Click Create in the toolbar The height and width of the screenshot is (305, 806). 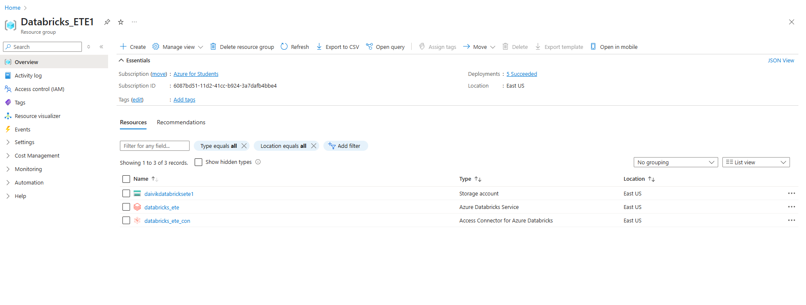133,47
